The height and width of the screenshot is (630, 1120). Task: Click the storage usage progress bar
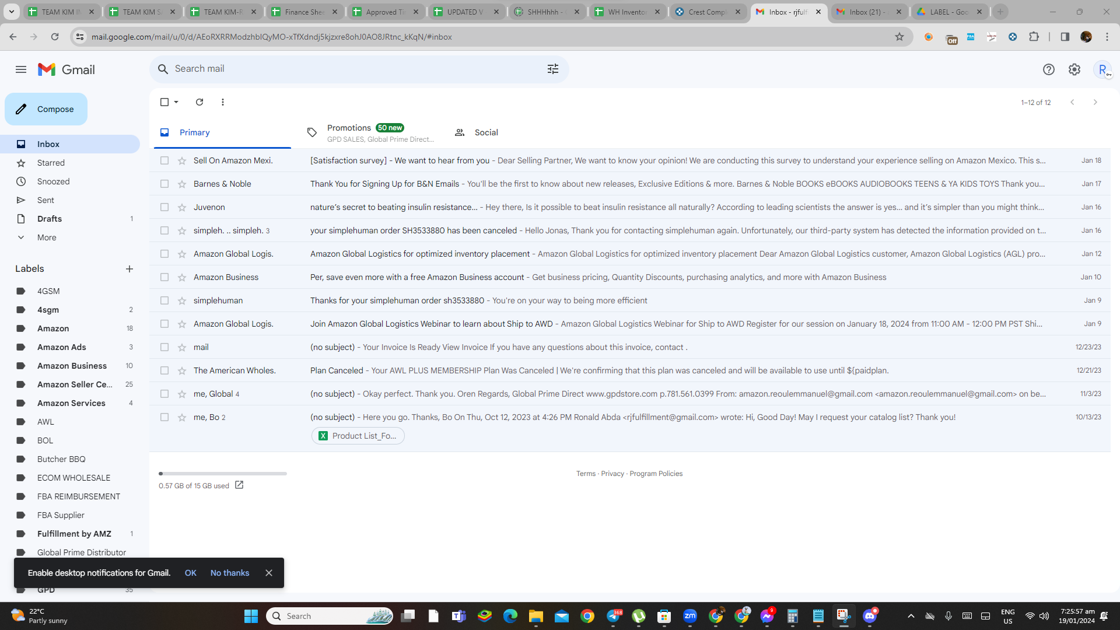pyautogui.click(x=223, y=474)
